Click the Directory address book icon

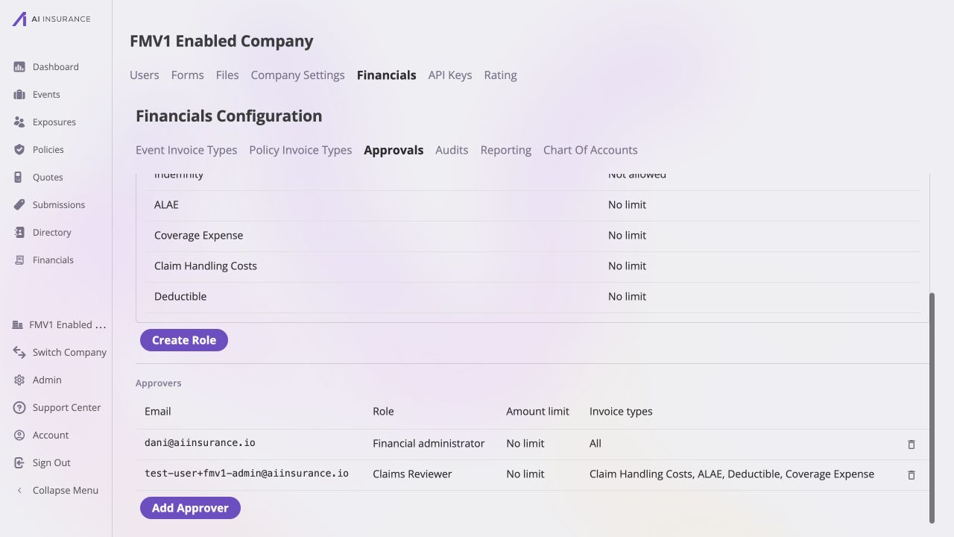[x=19, y=233]
